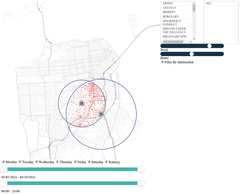Click the Home marker H on map
Screen dimensions: 240x194
(x=82, y=104)
